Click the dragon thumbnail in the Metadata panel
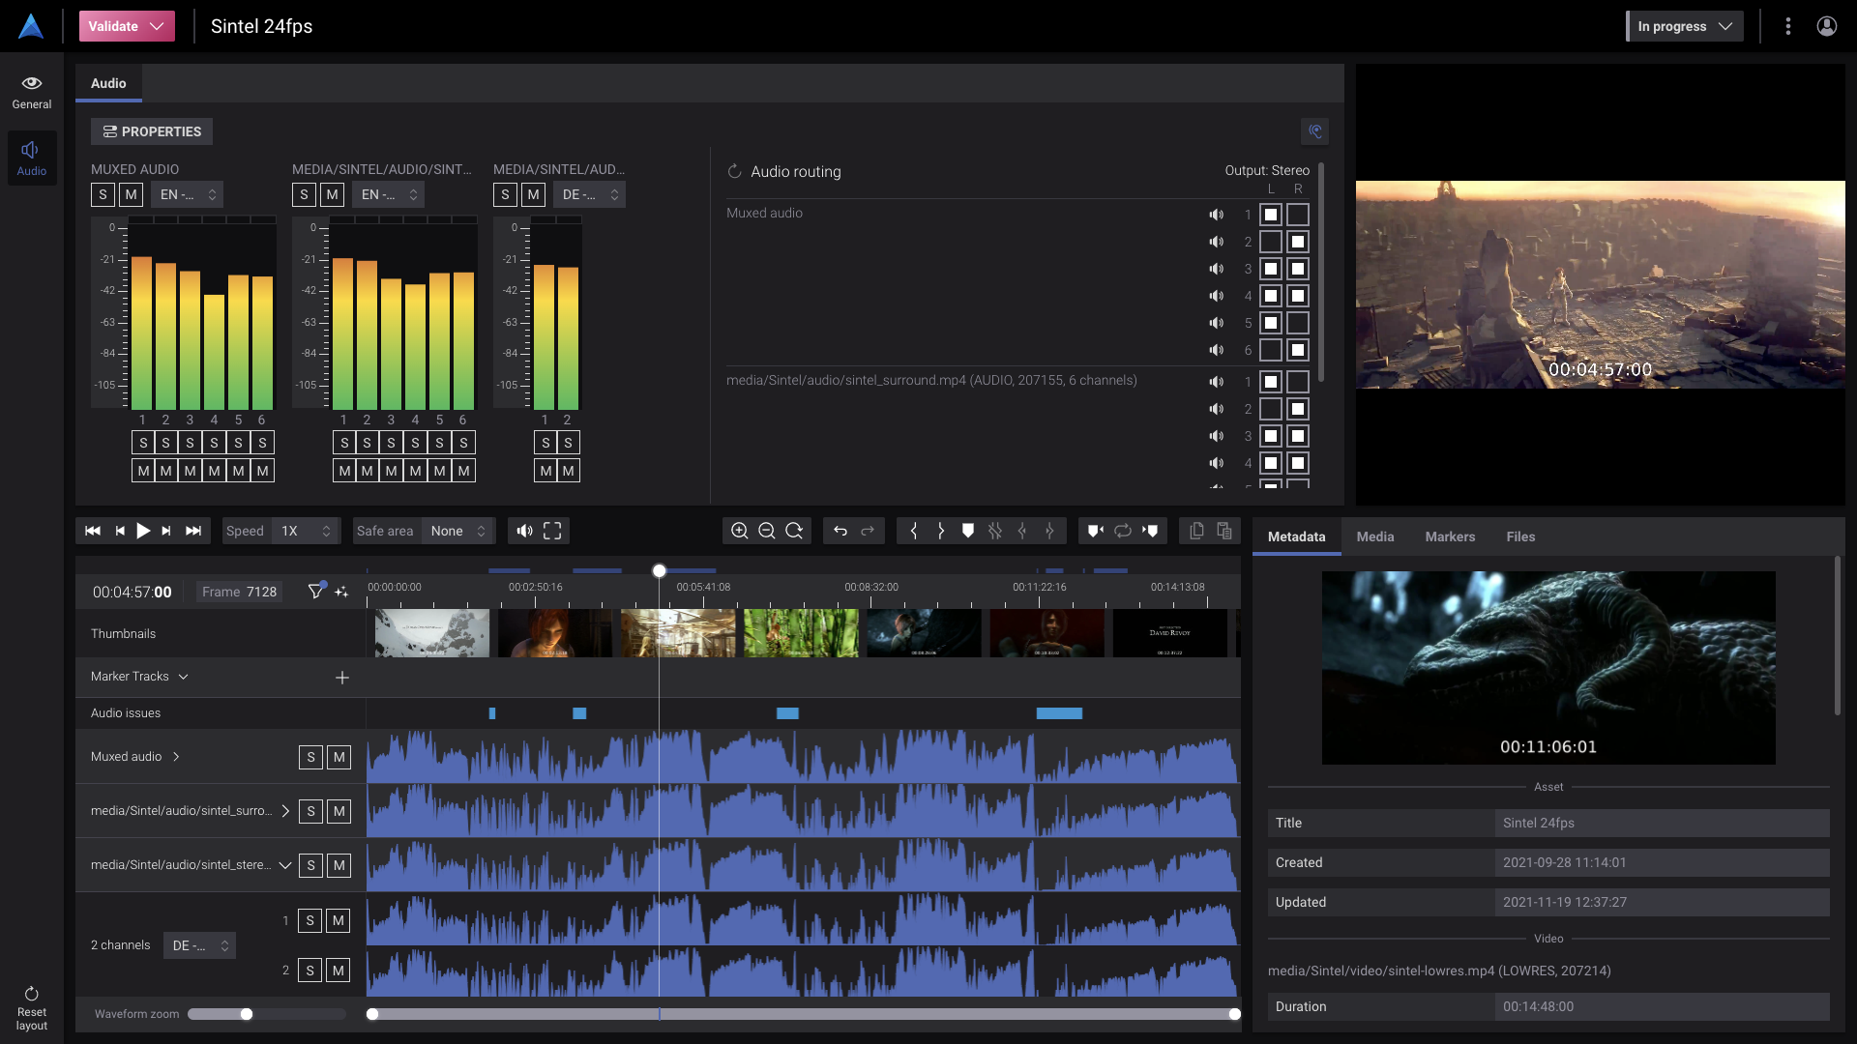1857x1044 pixels. pos(1548,667)
